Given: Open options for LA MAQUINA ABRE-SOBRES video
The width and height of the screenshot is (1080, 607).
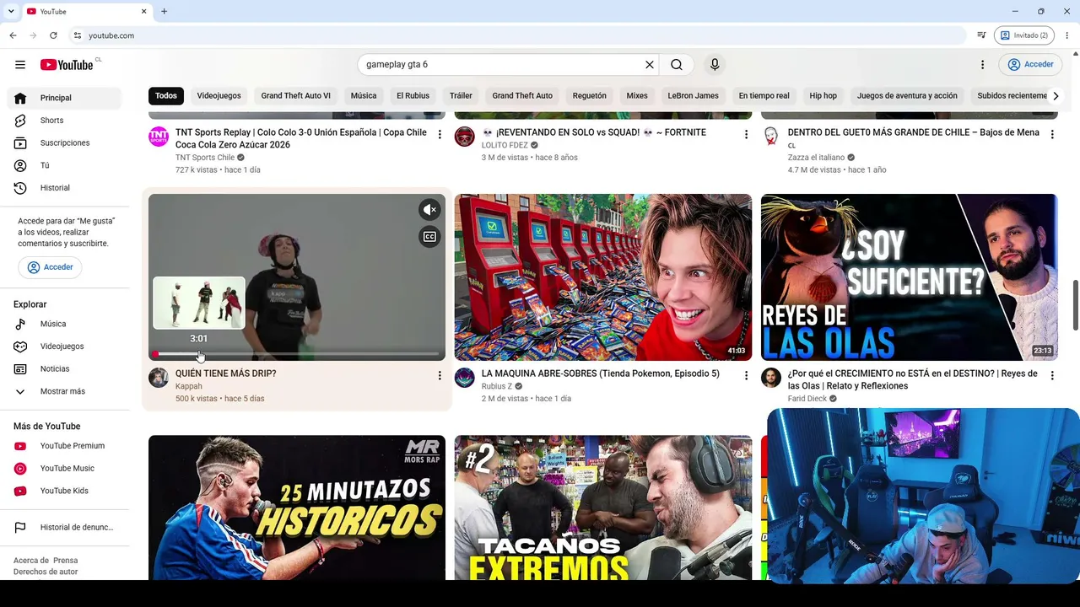Looking at the screenshot, I should click(x=746, y=376).
